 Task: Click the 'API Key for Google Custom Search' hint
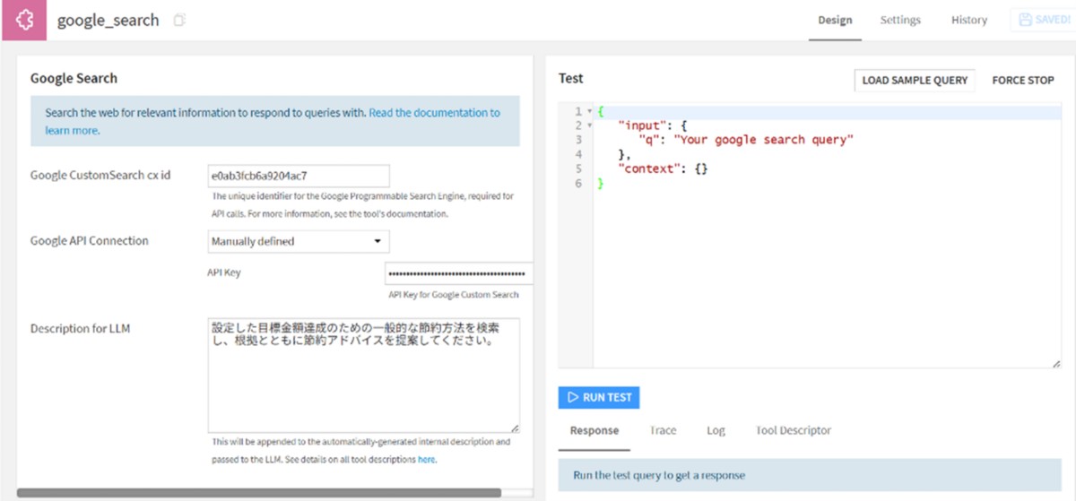coord(453,294)
